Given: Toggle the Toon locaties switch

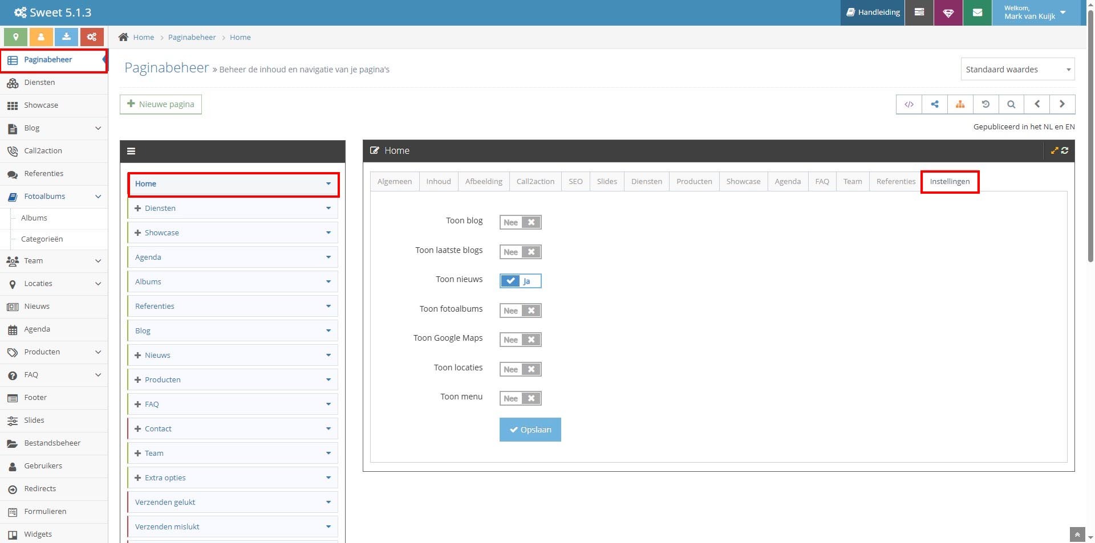Looking at the screenshot, I should point(520,369).
